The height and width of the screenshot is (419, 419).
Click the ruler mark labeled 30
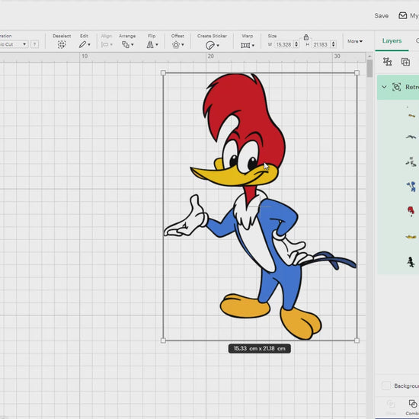[337, 56]
